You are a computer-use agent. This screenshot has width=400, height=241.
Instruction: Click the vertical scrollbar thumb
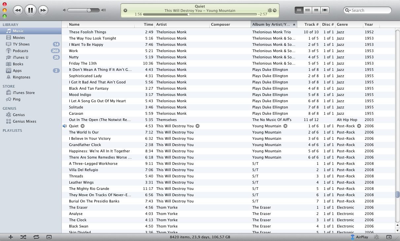click(397, 195)
